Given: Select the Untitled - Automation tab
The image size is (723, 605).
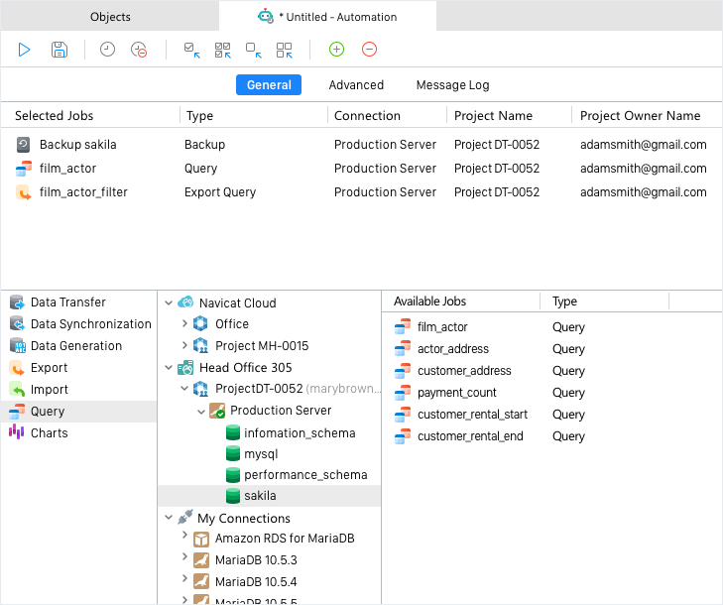Looking at the screenshot, I should [x=327, y=17].
